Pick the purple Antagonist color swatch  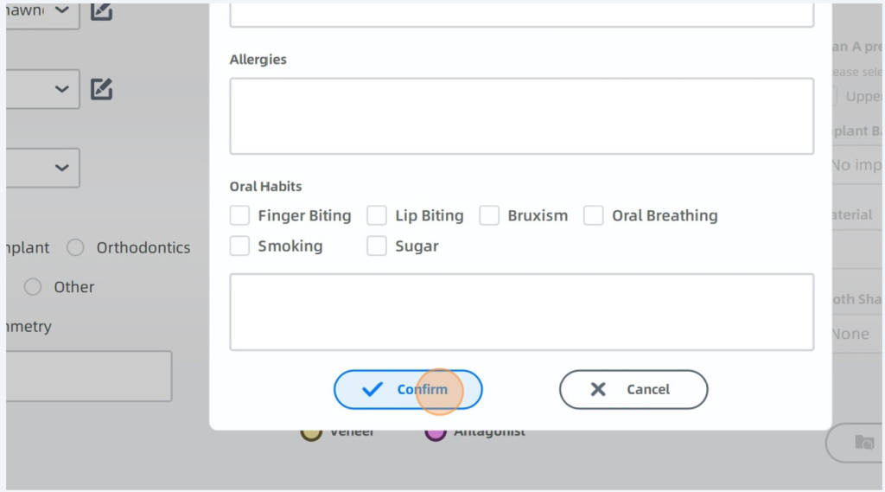coord(435,431)
